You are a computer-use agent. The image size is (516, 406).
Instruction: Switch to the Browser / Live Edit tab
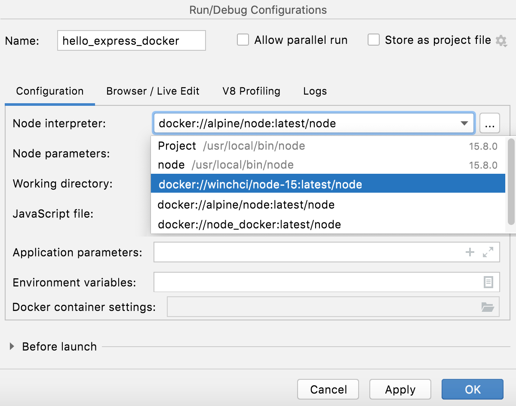click(153, 91)
